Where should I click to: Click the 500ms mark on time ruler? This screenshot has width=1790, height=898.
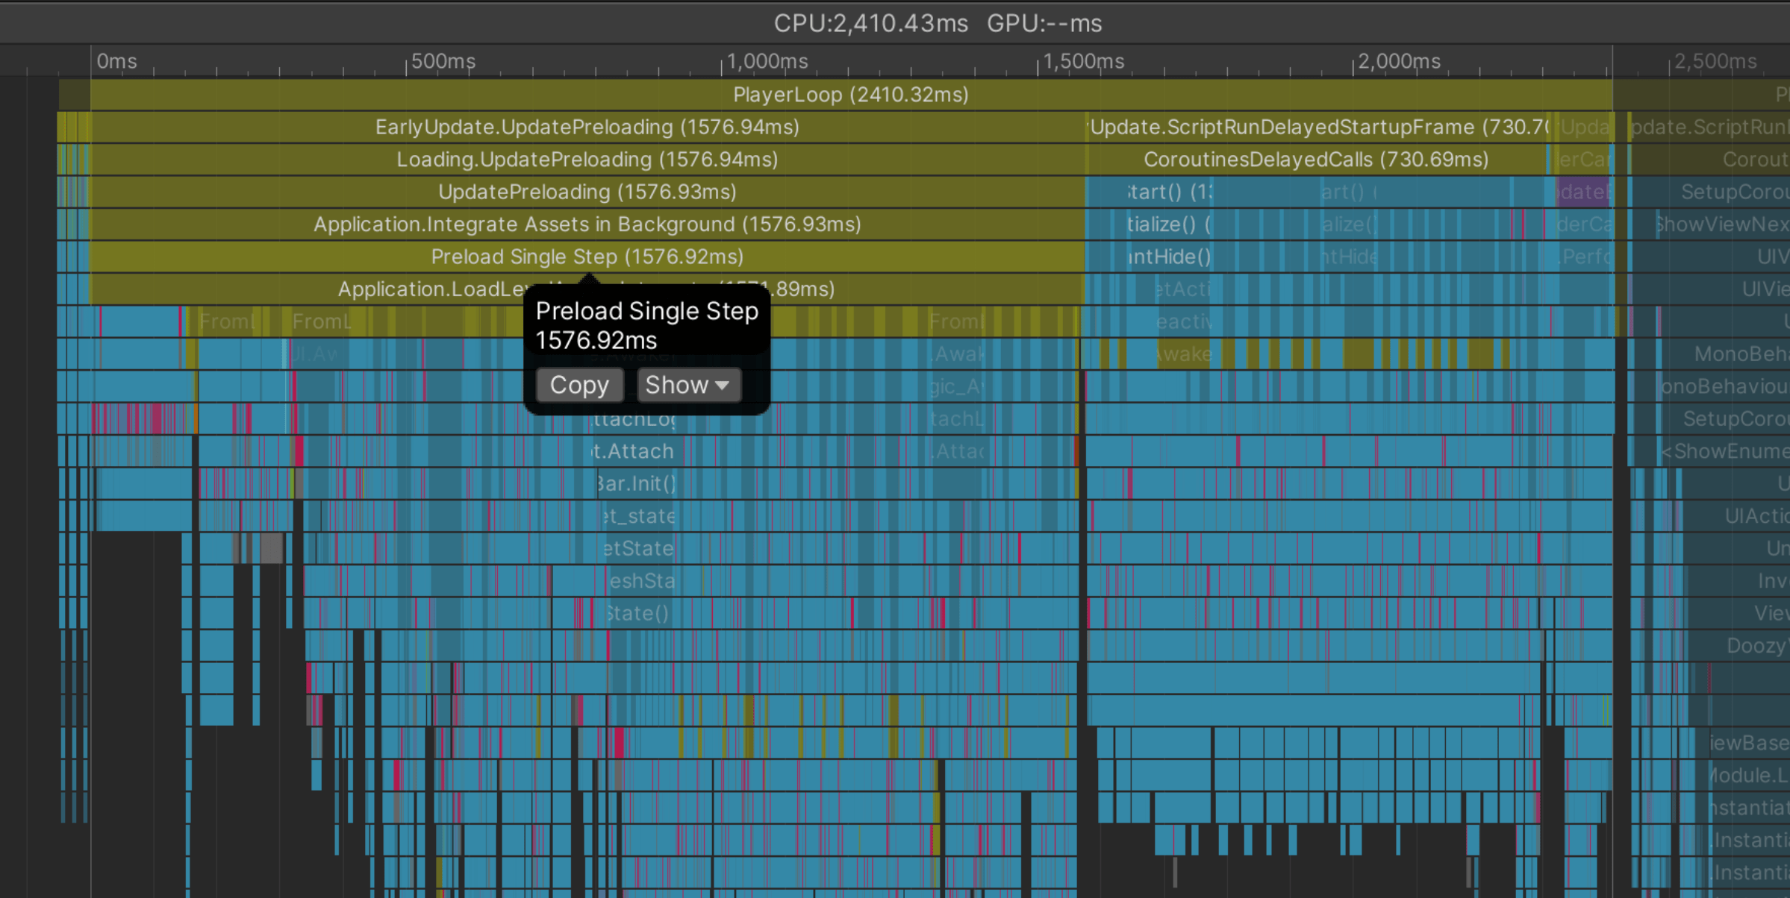pos(442,61)
